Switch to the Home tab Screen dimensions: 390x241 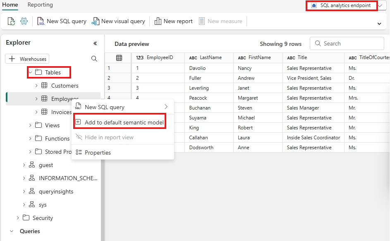click(x=10, y=5)
